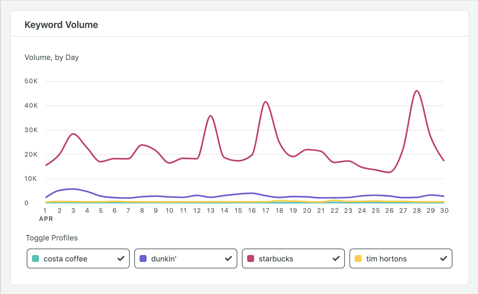Click the starbucks peak on day 17

[x=265, y=102]
